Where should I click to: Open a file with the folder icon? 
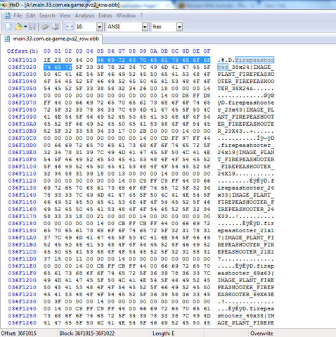point(18,27)
